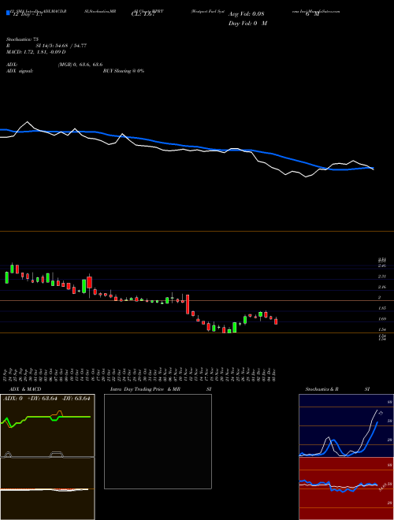
Task: Click the 'Day Vol: 0 M' text
Action: point(247,24)
